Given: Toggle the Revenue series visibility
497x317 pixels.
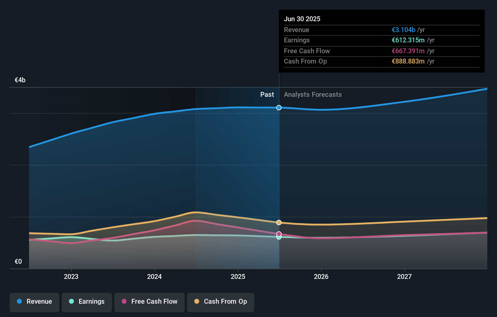Looking at the screenshot, I should click(34, 302).
